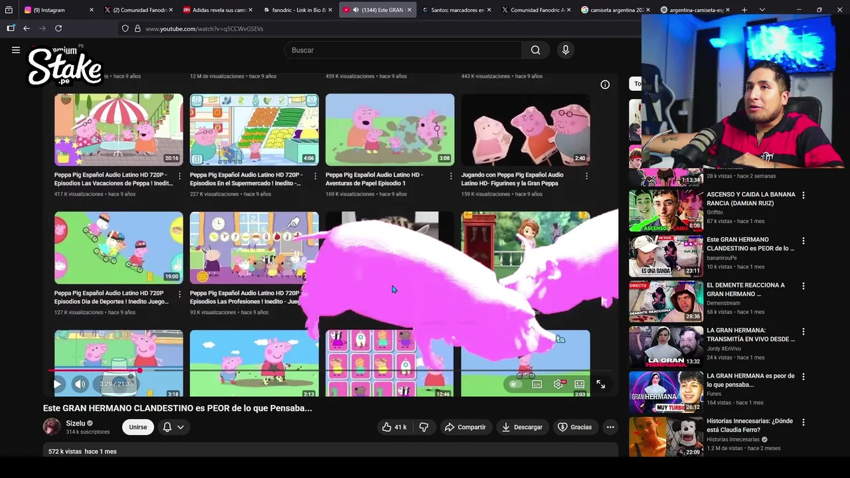Expand the list all tabs chevron
Viewport: 850px width, 478px height.
[x=762, y=10]
